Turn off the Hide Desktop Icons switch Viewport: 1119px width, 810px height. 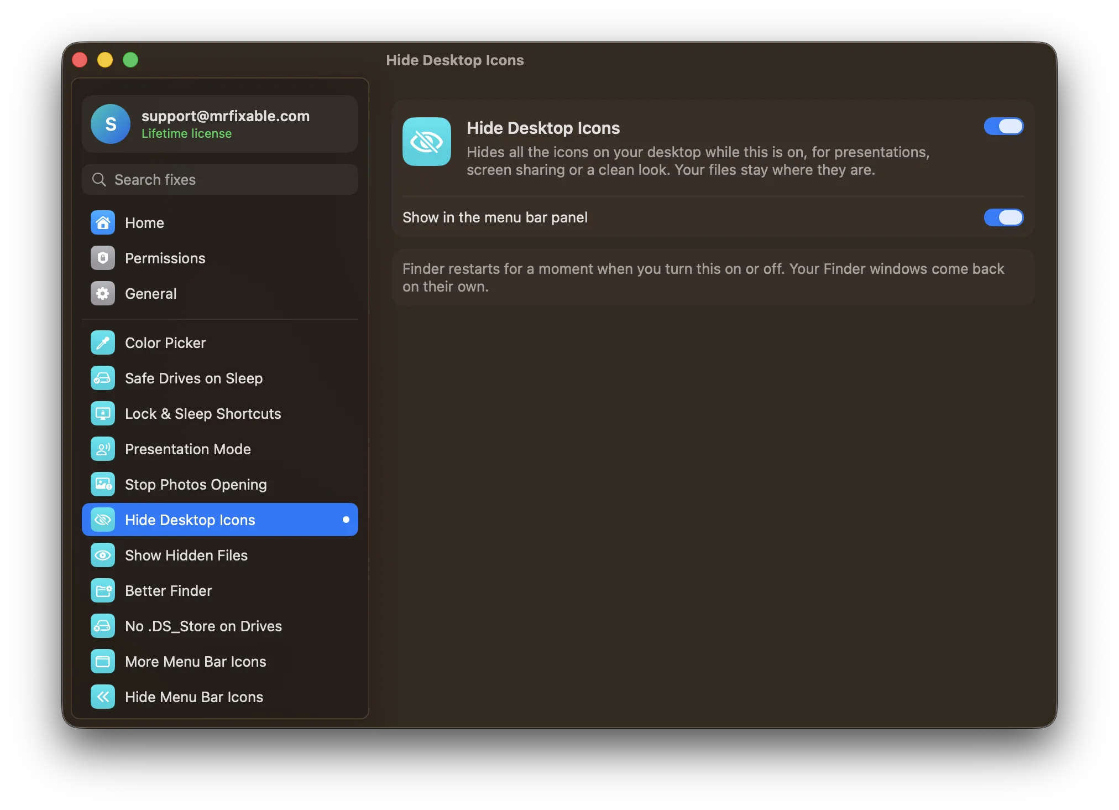[x=1003, y=126]
